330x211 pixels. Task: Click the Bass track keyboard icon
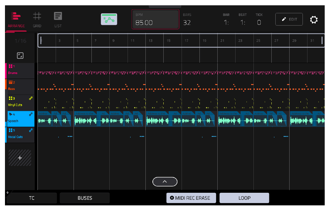coord(11,82)
